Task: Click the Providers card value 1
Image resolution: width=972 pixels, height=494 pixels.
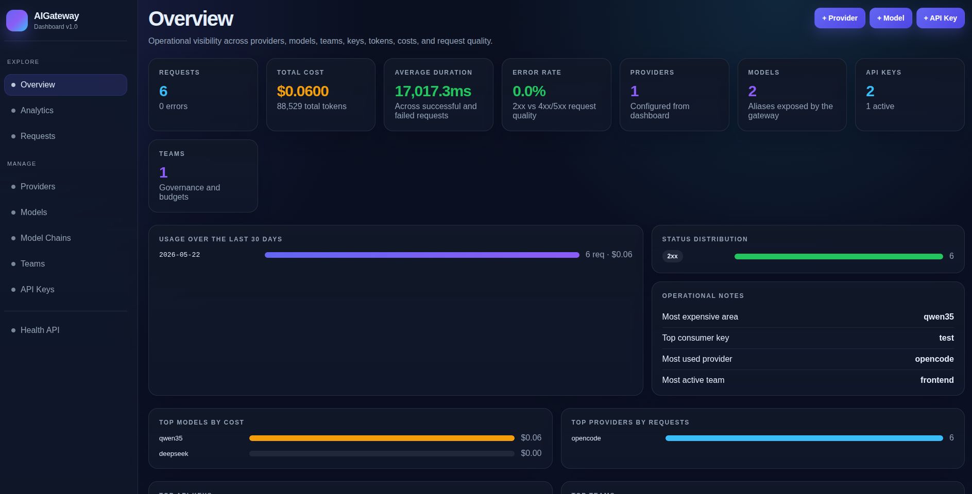Action: 635,91
